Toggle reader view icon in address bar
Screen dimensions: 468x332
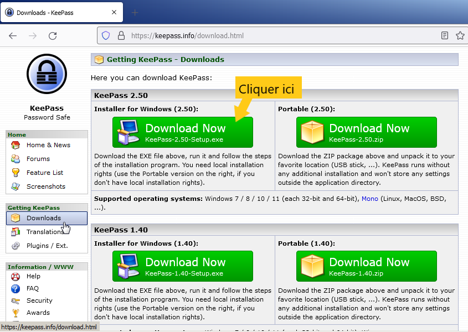click(x=444, y=35)
